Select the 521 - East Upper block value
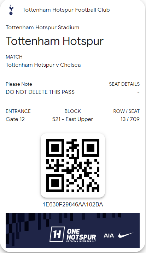Image resolution: width=146 pixels, height=253 pixels. coord(72,119)
